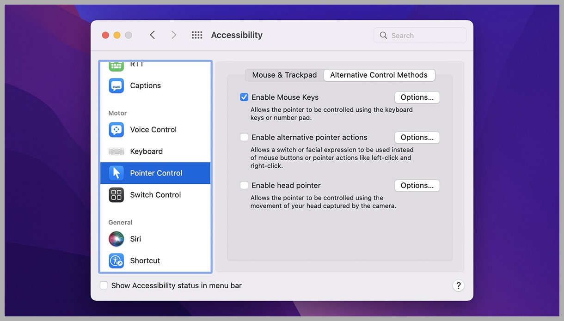This screenshot has width=564, height=321.
Task: Disable the Enable Mouse Keys checkbox
Action: click(x=244, y=97)
